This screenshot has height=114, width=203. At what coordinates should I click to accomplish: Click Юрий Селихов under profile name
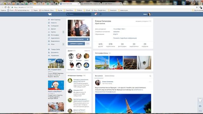pyautogui.click(x=100, y=24)
